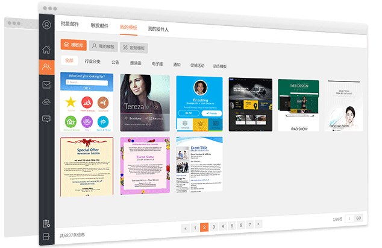Filter templates by 公告
This screenshot has width=382, height=248.
(x=115, y=62)
